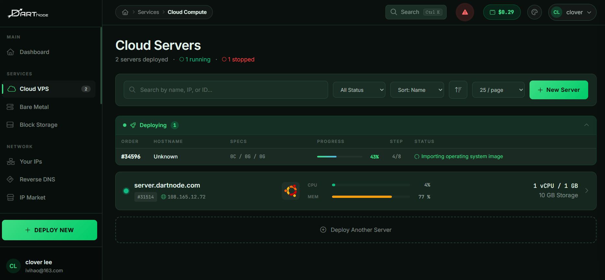The height and width of the screenshot is (280, 605).
Task: Click the 10 GB Storage text
Action: pyautogui.click(x=558, y=195)
